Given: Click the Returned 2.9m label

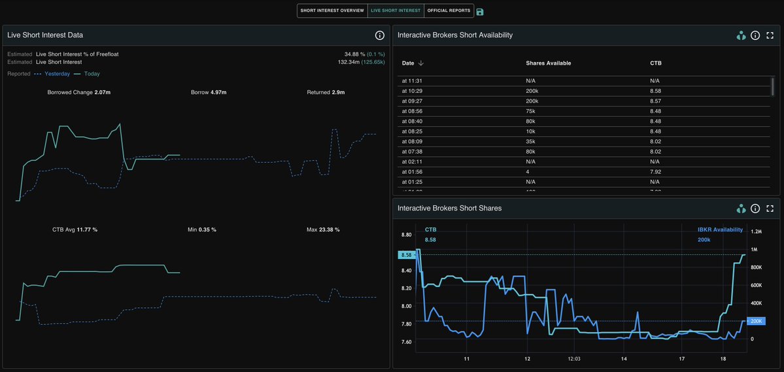Looking at the screenshot, I should pos(326,92).
